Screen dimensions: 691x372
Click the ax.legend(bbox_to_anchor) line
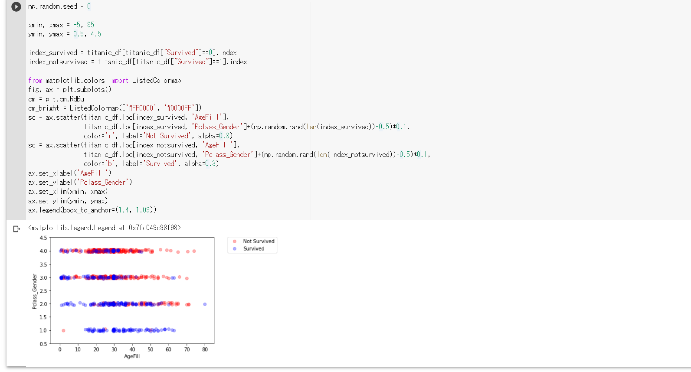click(x=92, y=210)
